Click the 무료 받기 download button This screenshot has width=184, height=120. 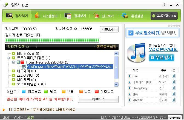coord(162,58)
